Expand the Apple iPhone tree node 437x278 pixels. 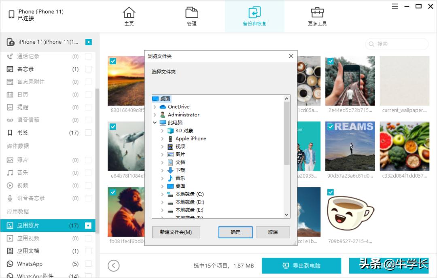(162, 138)
